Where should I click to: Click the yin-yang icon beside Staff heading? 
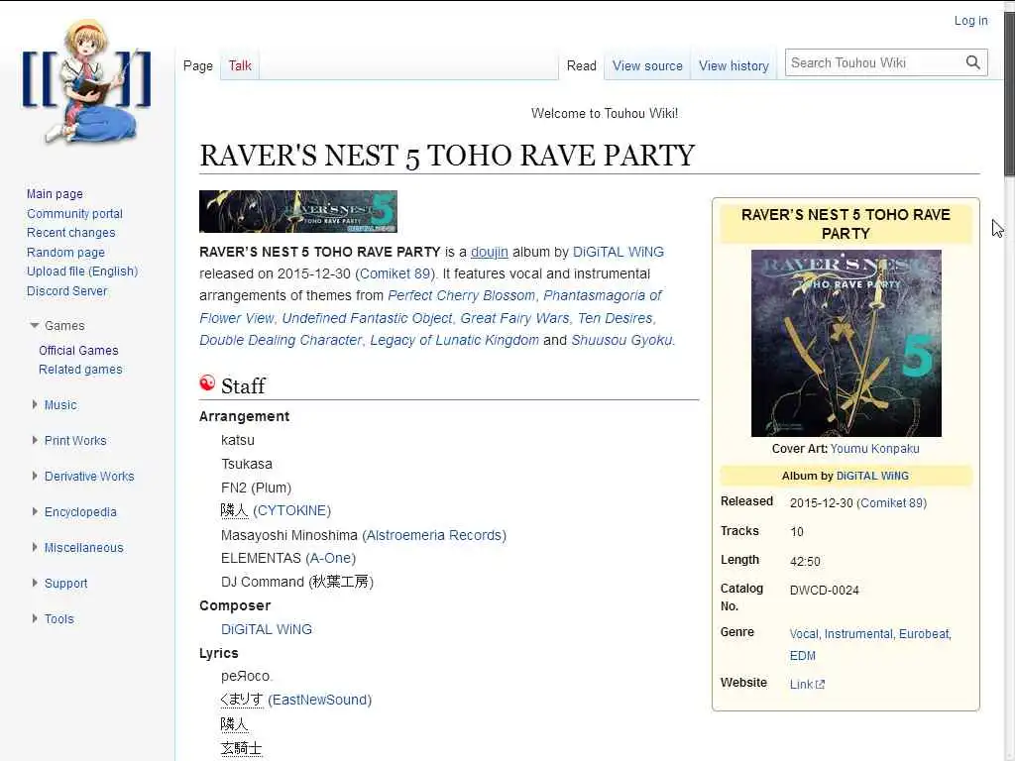coord(207,383)
